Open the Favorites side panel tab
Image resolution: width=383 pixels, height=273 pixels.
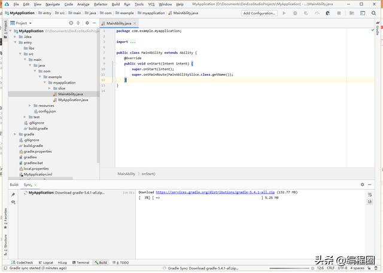point(5,219)
